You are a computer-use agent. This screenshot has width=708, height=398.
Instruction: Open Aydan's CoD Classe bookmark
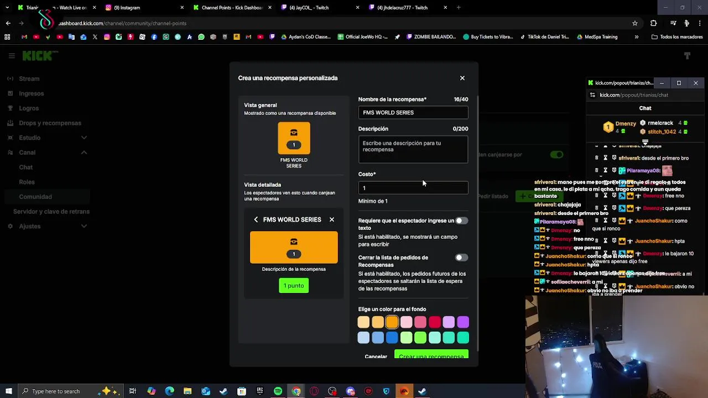click(x=305, y=37)
